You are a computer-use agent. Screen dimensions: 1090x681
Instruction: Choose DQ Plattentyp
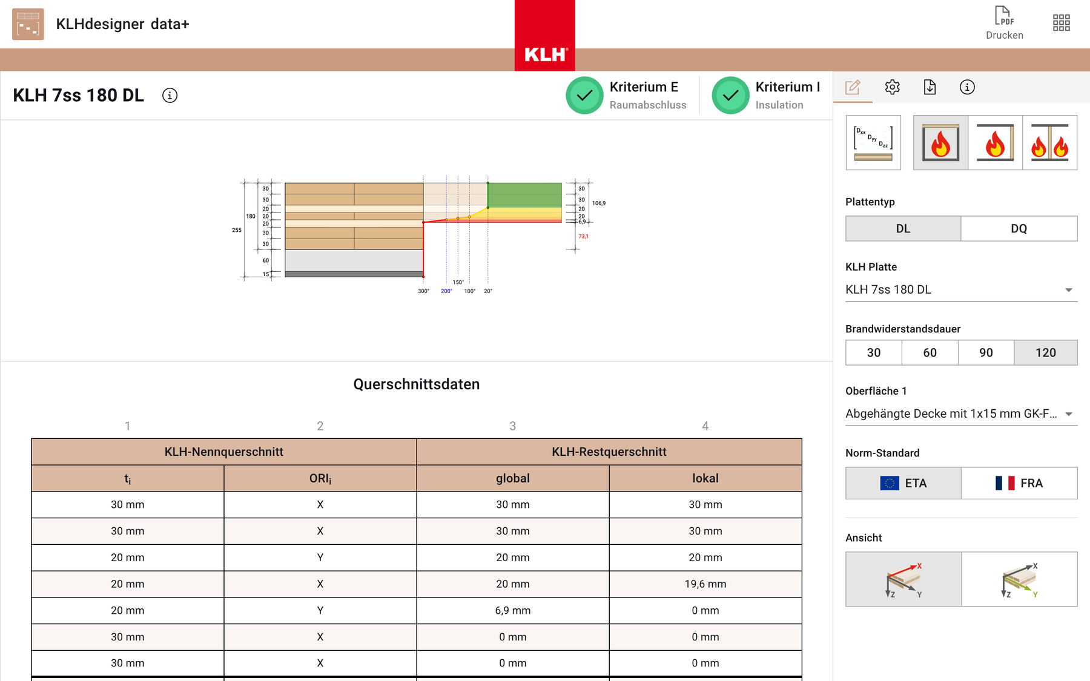click(x=1019, y=229)
